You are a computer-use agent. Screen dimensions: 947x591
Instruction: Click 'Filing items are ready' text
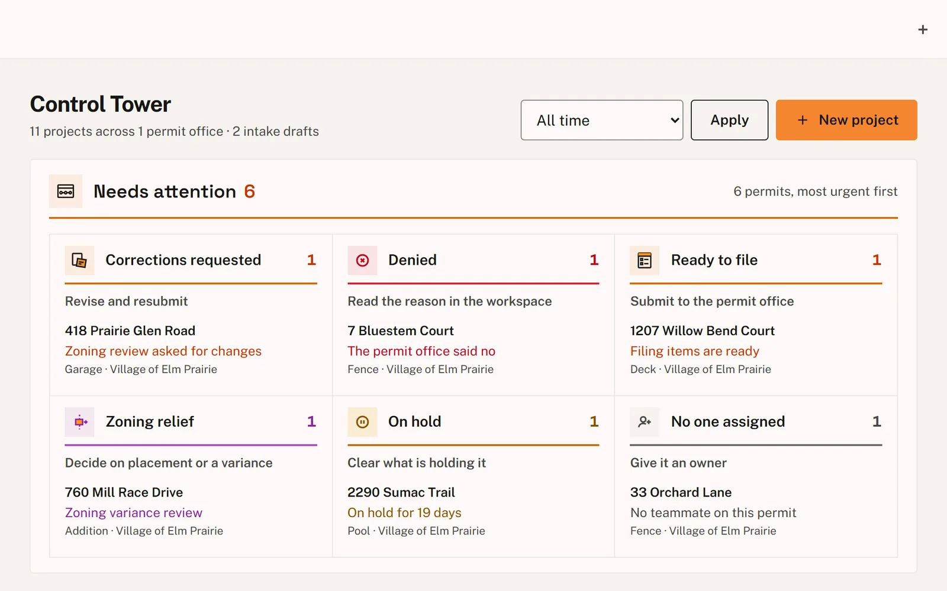[695, 351]
